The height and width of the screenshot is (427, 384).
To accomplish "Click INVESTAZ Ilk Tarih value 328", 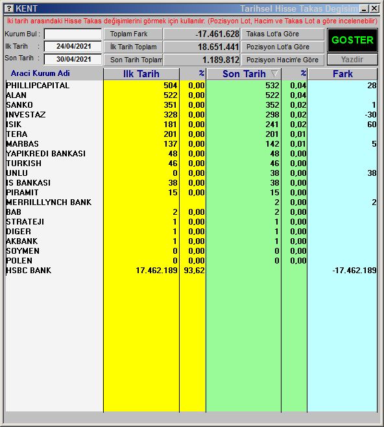I will (171, 115).
